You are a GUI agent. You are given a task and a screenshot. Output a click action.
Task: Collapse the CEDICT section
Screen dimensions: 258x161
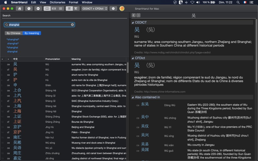pyautogui.click(x=132, y=23)
